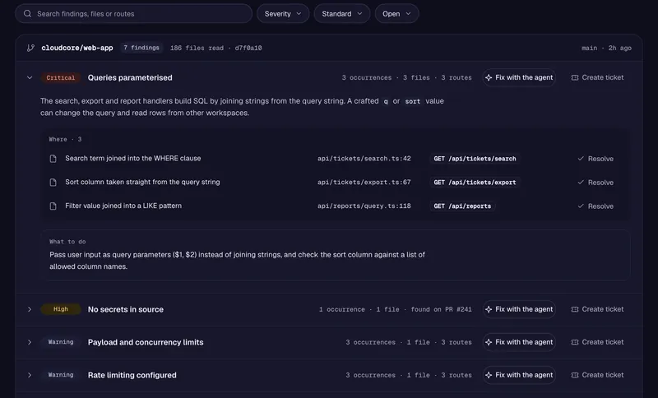Click the file icon for Search term row

[53, 159]
